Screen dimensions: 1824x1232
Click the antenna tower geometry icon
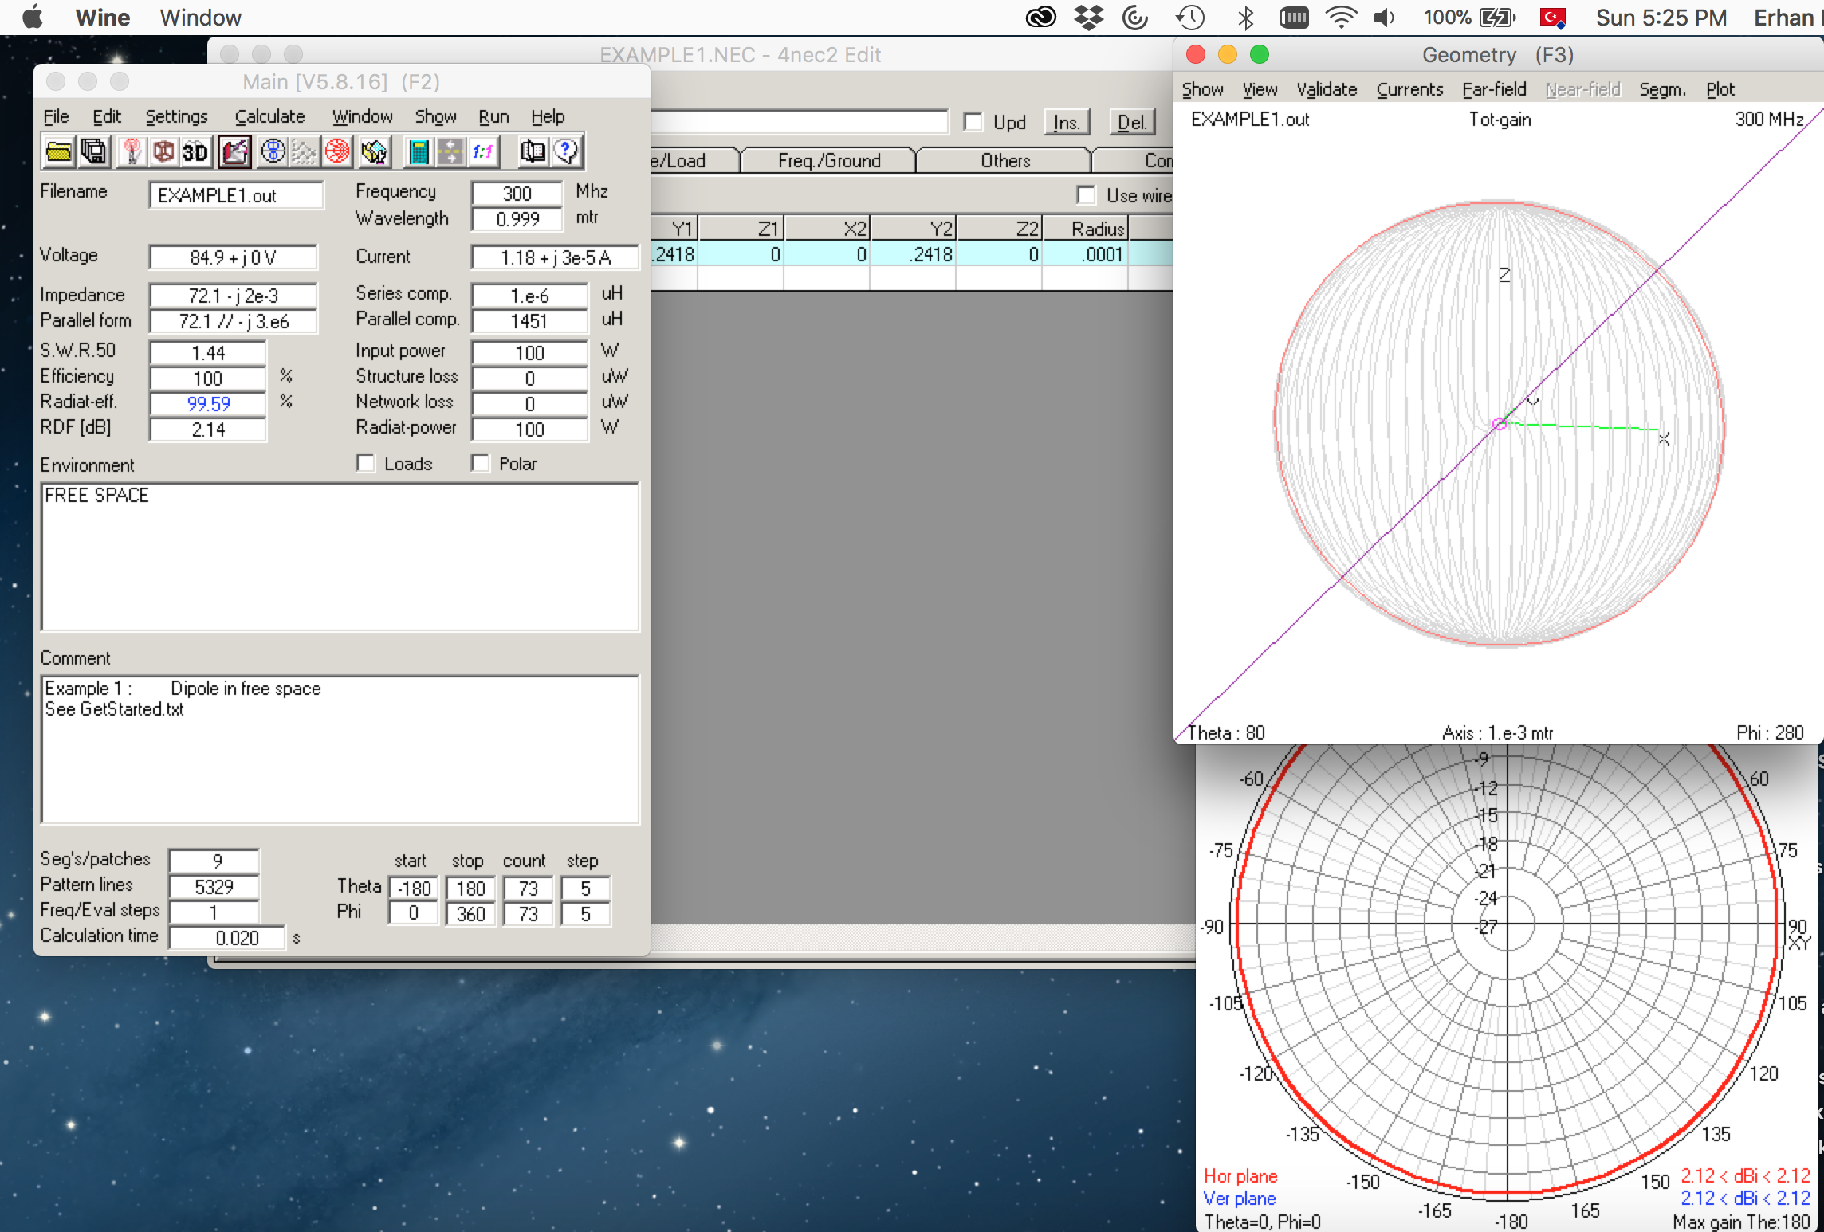coord(132,151)
